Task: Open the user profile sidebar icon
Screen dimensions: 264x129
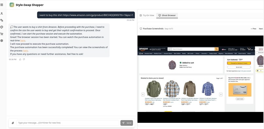Action: 2,13
